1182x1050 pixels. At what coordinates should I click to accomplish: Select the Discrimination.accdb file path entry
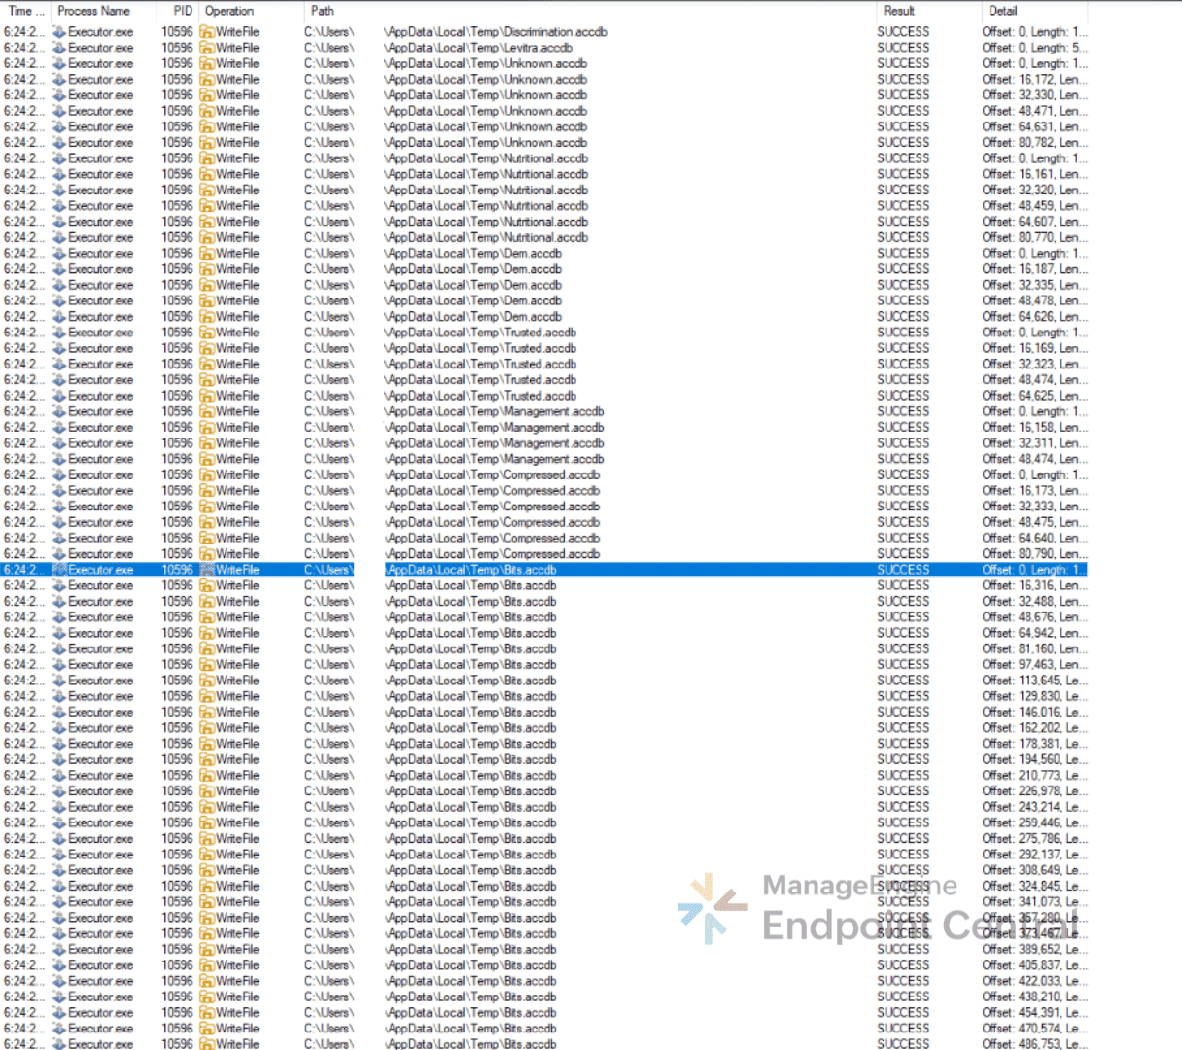tap(496, 32)
